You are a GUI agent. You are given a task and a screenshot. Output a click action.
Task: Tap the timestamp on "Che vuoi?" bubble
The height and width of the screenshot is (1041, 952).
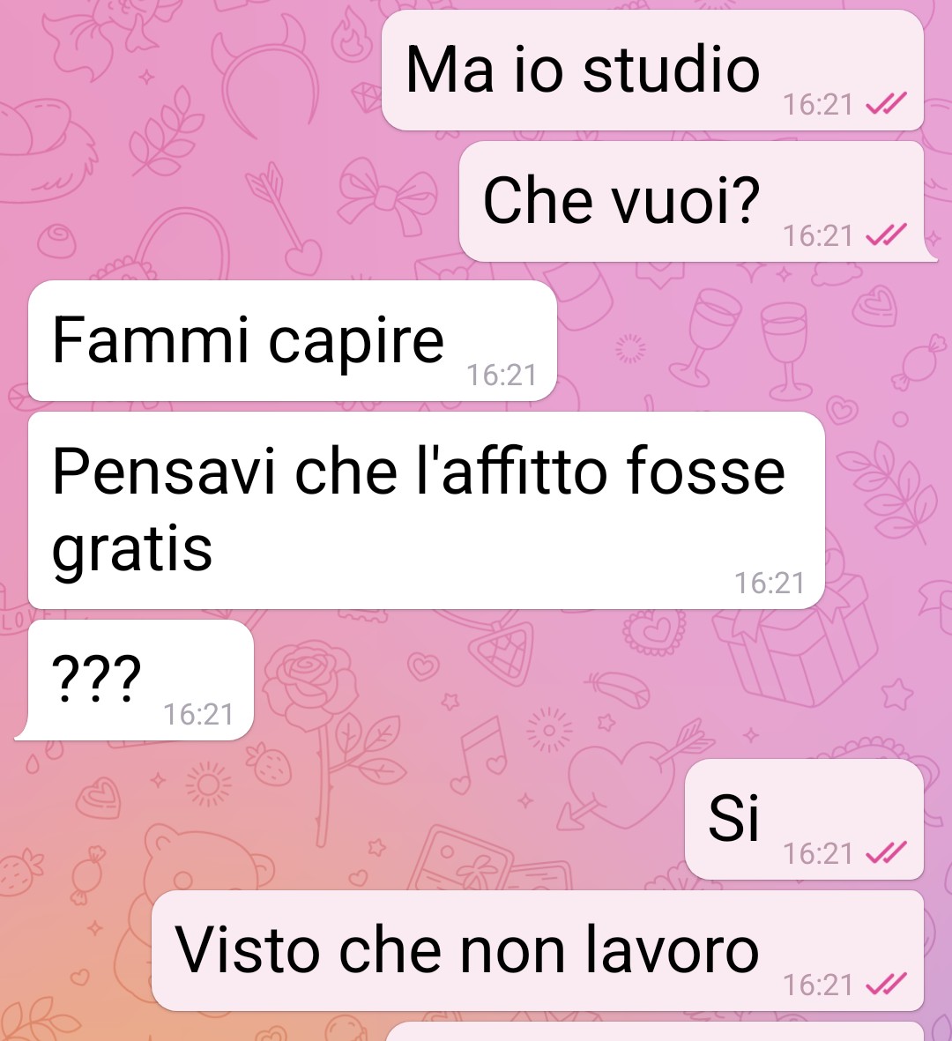tap(818, 235)
